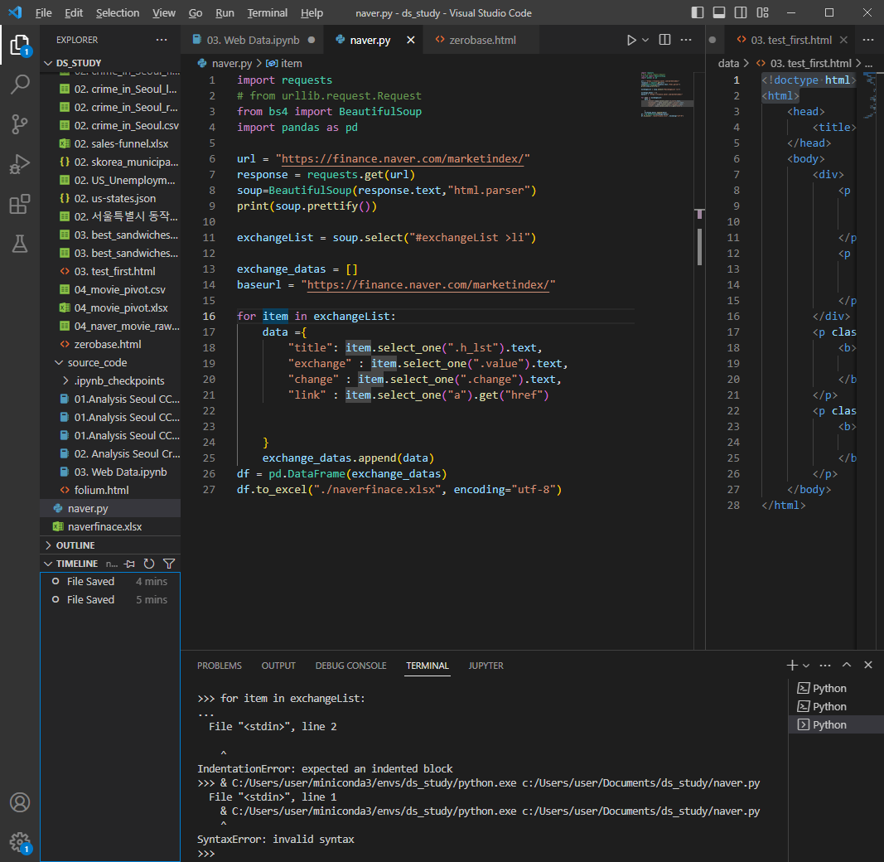The height and width of the screenshot is (862, 884).
Task: Click the marketindex URL on line 6
Action: point(403,158)
